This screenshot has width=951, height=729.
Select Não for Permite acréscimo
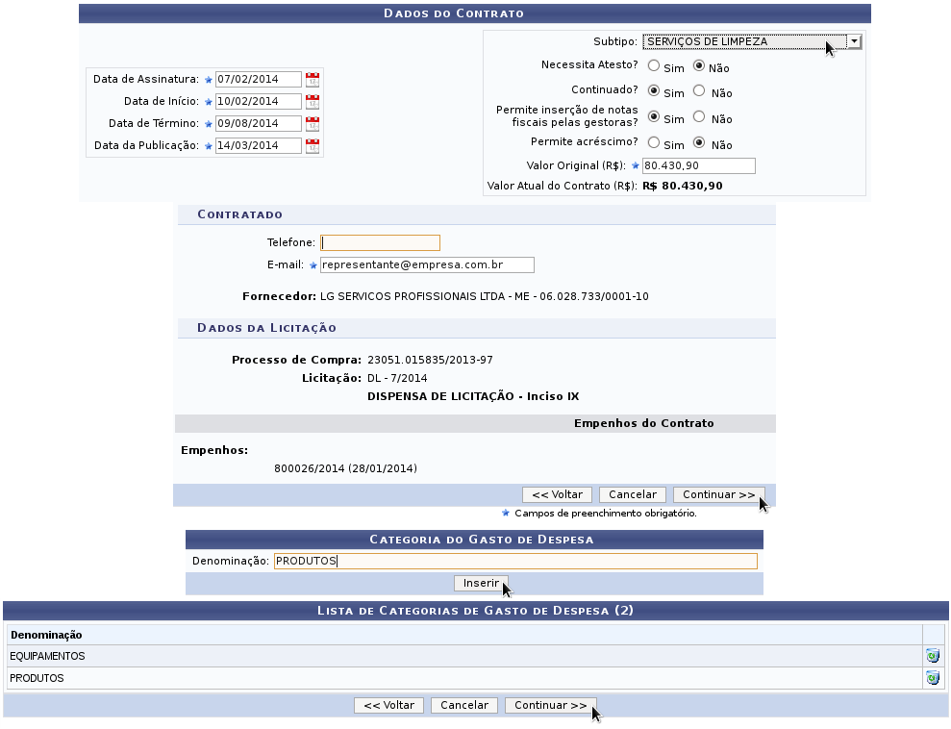pyautogui.click(x=699, y=142)
